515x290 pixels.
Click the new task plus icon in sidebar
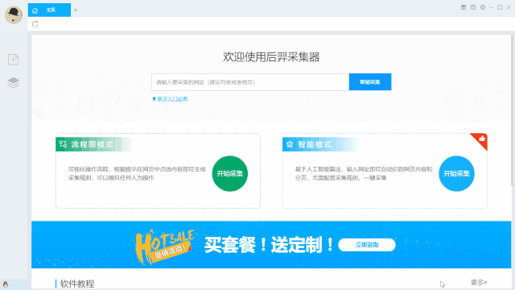[13, 60]
